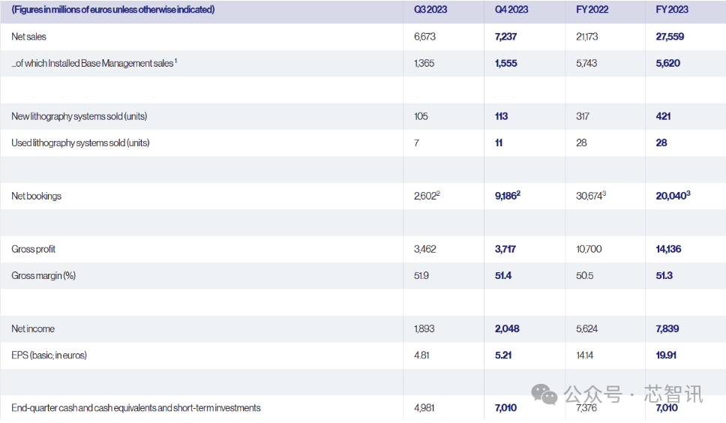This screenshot has height=423, width=726.
Task: Click the used systems Q4 value 11
Action: click(498, 143)
